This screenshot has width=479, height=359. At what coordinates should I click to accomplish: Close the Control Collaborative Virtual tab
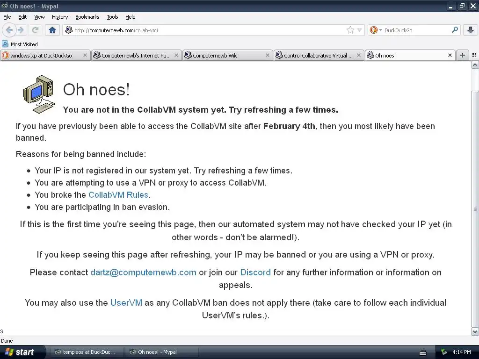[x=359, y=55]
